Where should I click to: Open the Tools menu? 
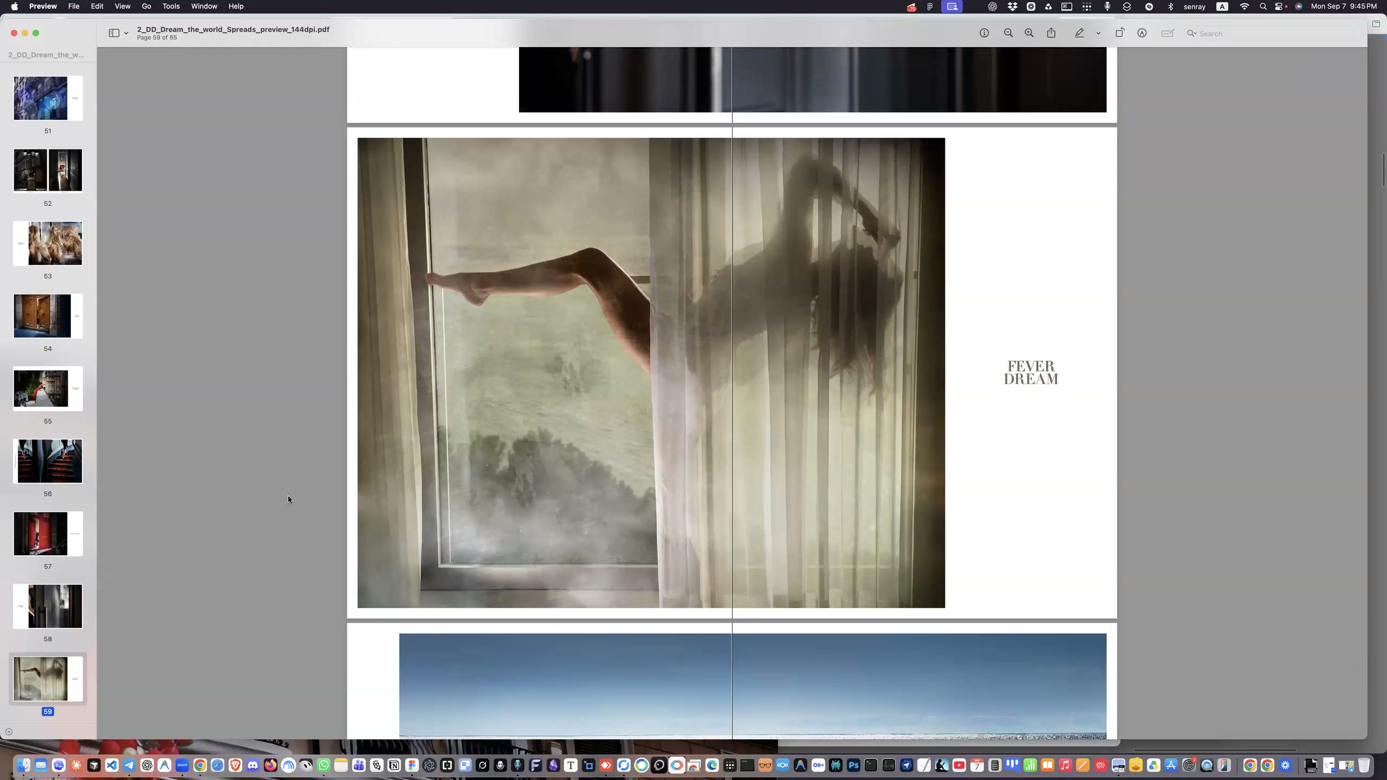click(x=171, y=6)
